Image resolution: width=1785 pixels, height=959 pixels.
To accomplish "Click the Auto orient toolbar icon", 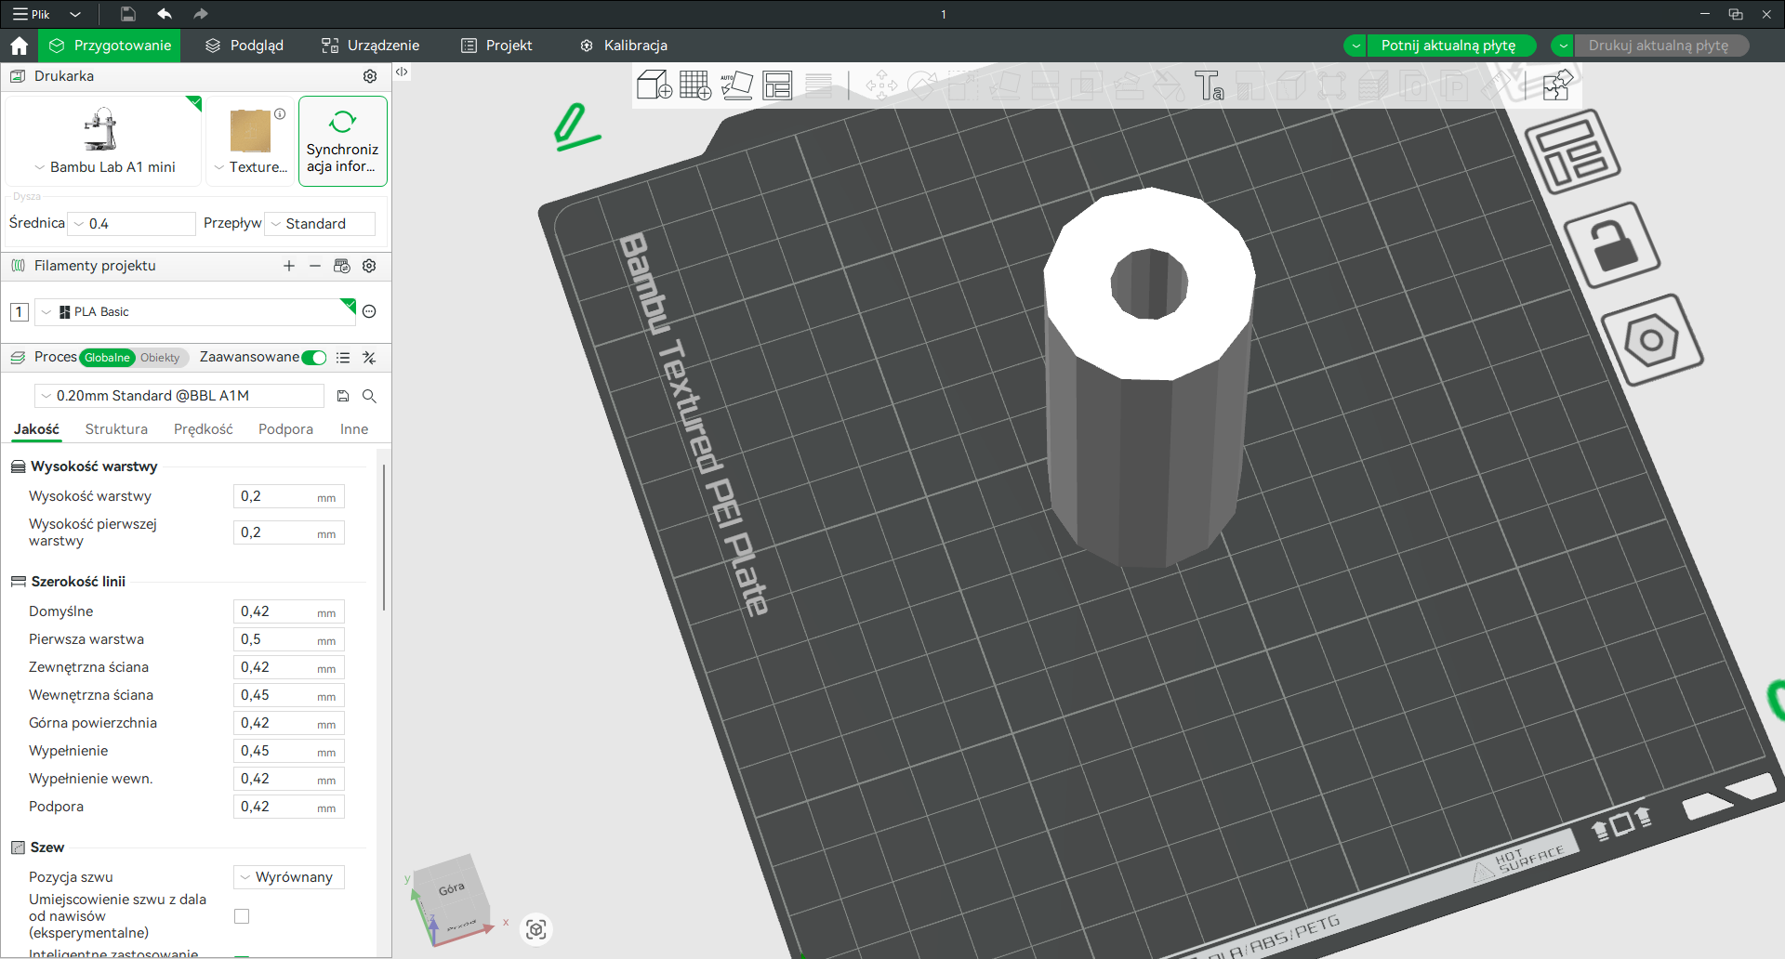I will (736, 85).
